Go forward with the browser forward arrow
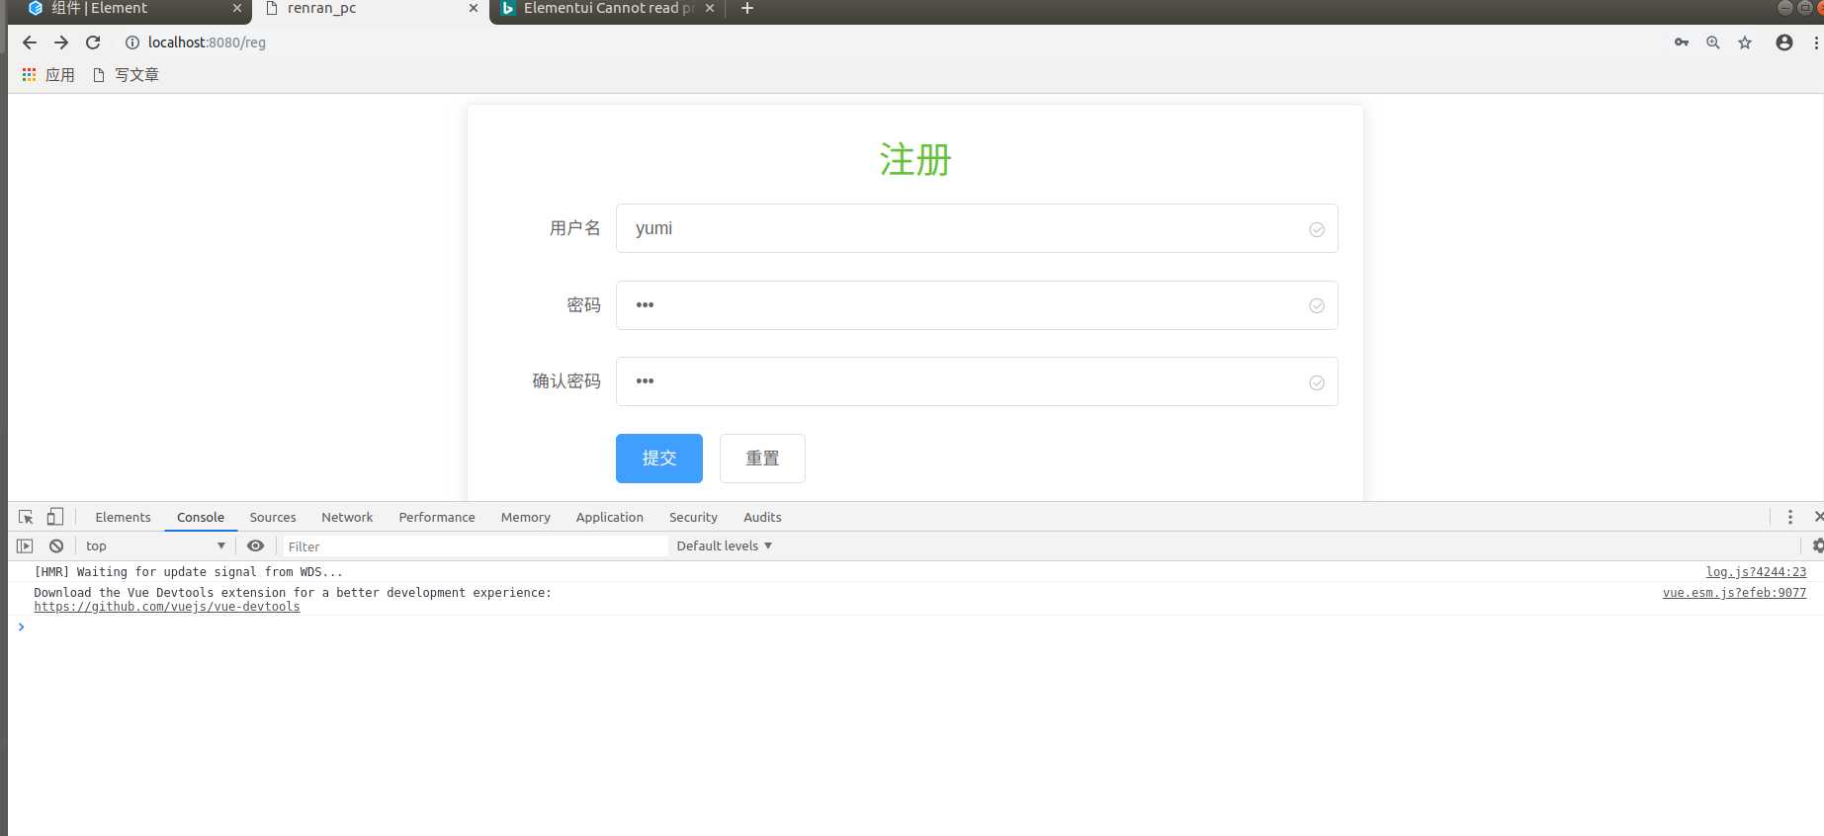1824x836 pixels. pos(61,42)
